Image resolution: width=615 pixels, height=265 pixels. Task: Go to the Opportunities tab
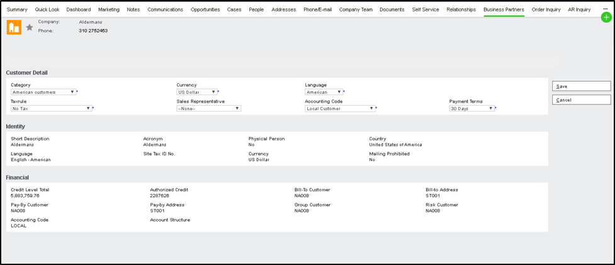205,9
